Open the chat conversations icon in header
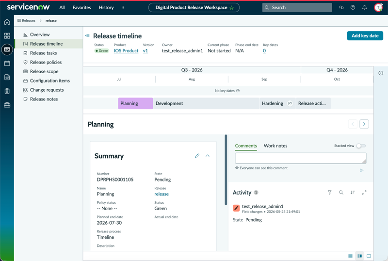Viewport: 388px width, 261px height. coord(341,8)
